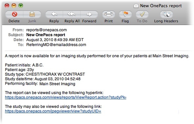194x124 pixels.
Task: Delete this email with the Delete icon
Action: pos(14,14)
